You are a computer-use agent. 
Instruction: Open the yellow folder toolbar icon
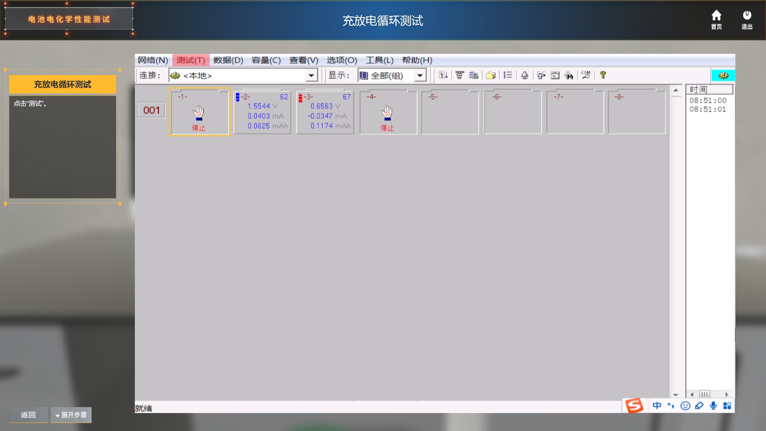(x=491, y=75)
